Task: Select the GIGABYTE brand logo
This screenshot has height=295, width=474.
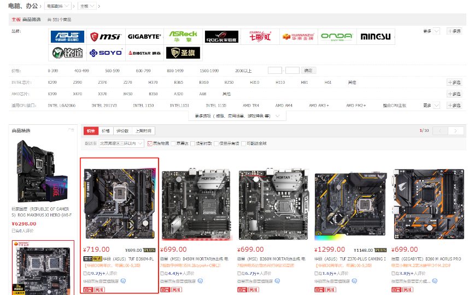Action: (144, 37)
